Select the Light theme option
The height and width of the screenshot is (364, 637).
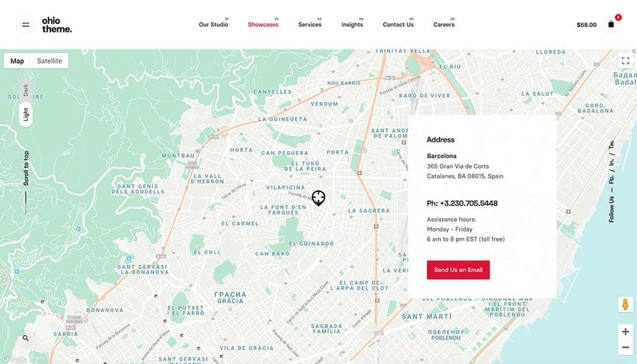26,114
